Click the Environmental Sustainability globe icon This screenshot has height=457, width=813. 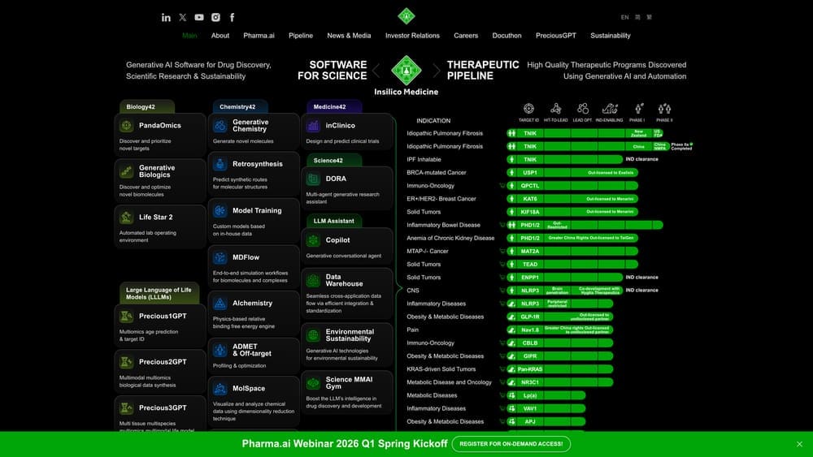(x=313, y=335)
